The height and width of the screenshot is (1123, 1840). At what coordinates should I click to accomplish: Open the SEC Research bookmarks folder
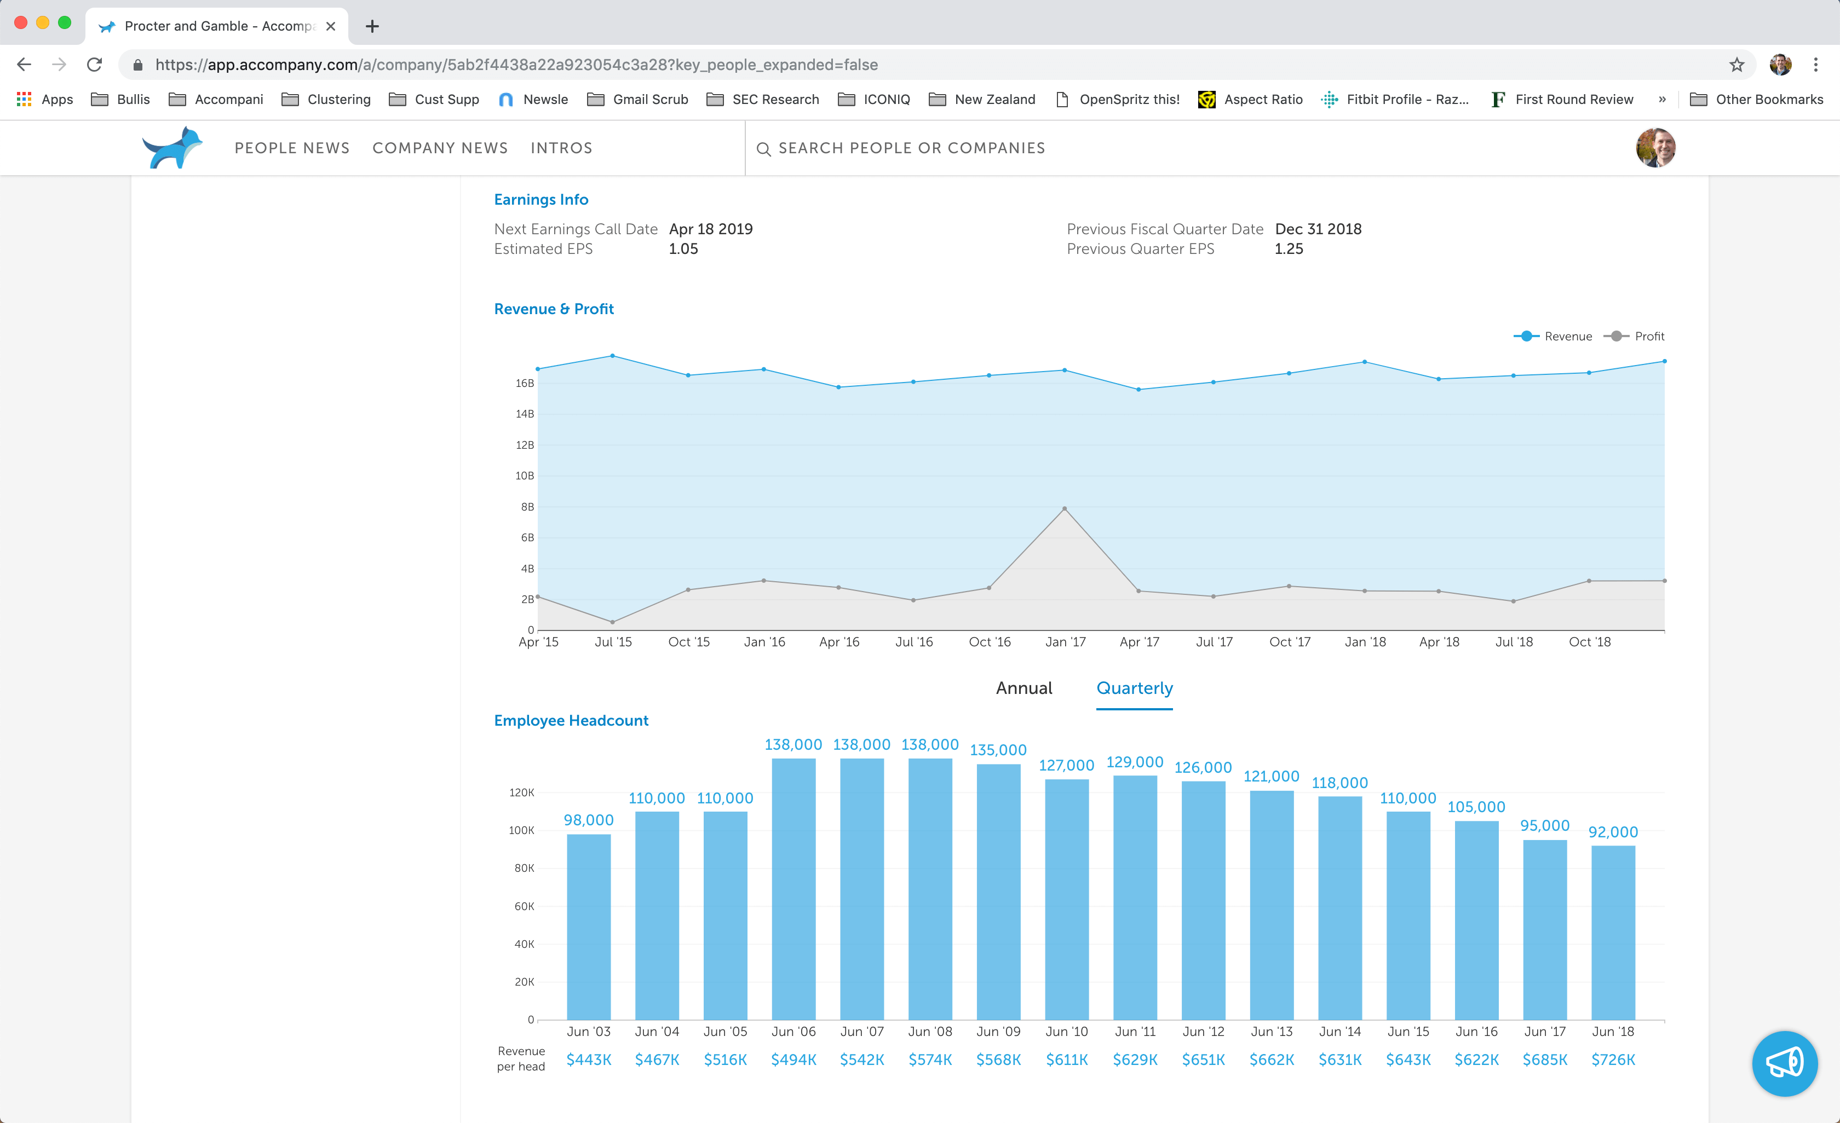point(762,99)
